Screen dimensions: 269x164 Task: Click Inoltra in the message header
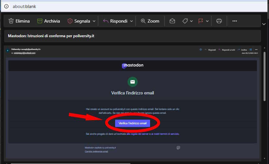tap(242, 50)
